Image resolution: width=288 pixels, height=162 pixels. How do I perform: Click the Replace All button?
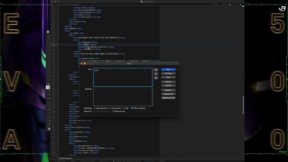[168, 94]
